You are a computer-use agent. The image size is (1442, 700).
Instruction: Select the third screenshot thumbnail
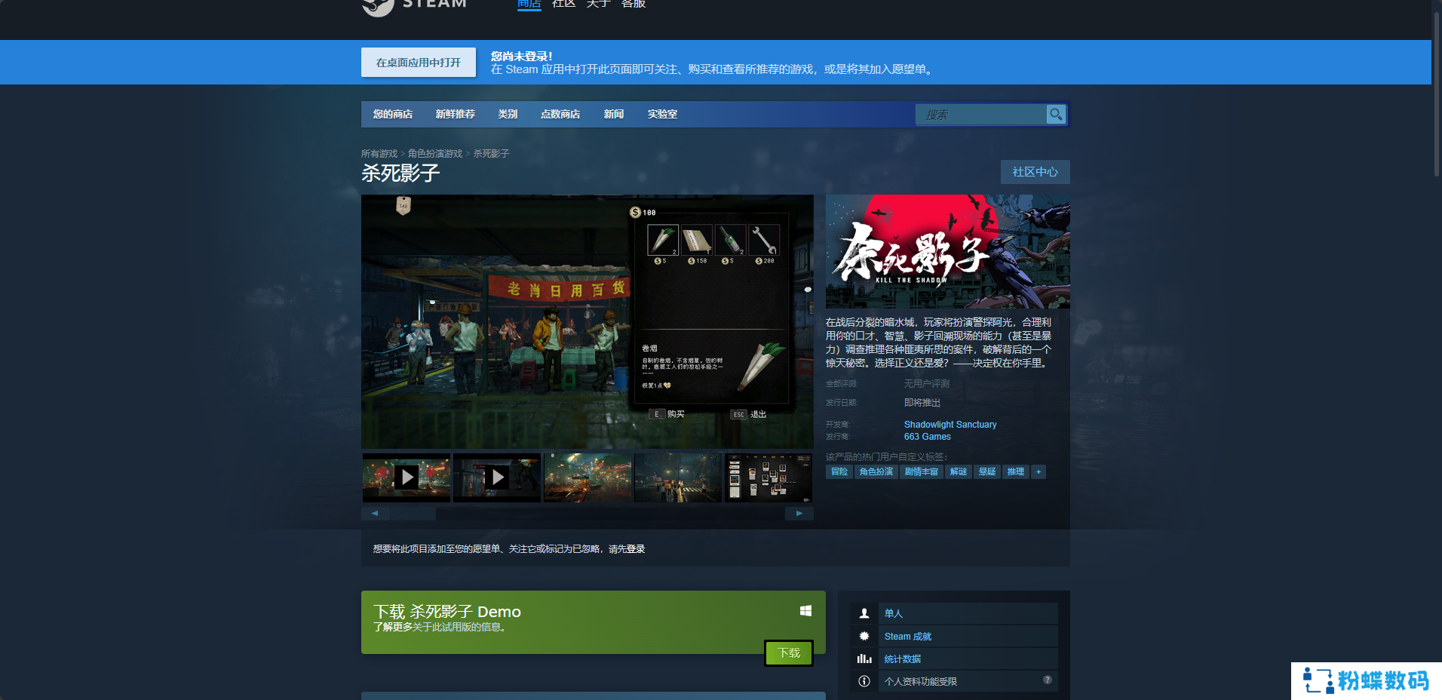588,477
